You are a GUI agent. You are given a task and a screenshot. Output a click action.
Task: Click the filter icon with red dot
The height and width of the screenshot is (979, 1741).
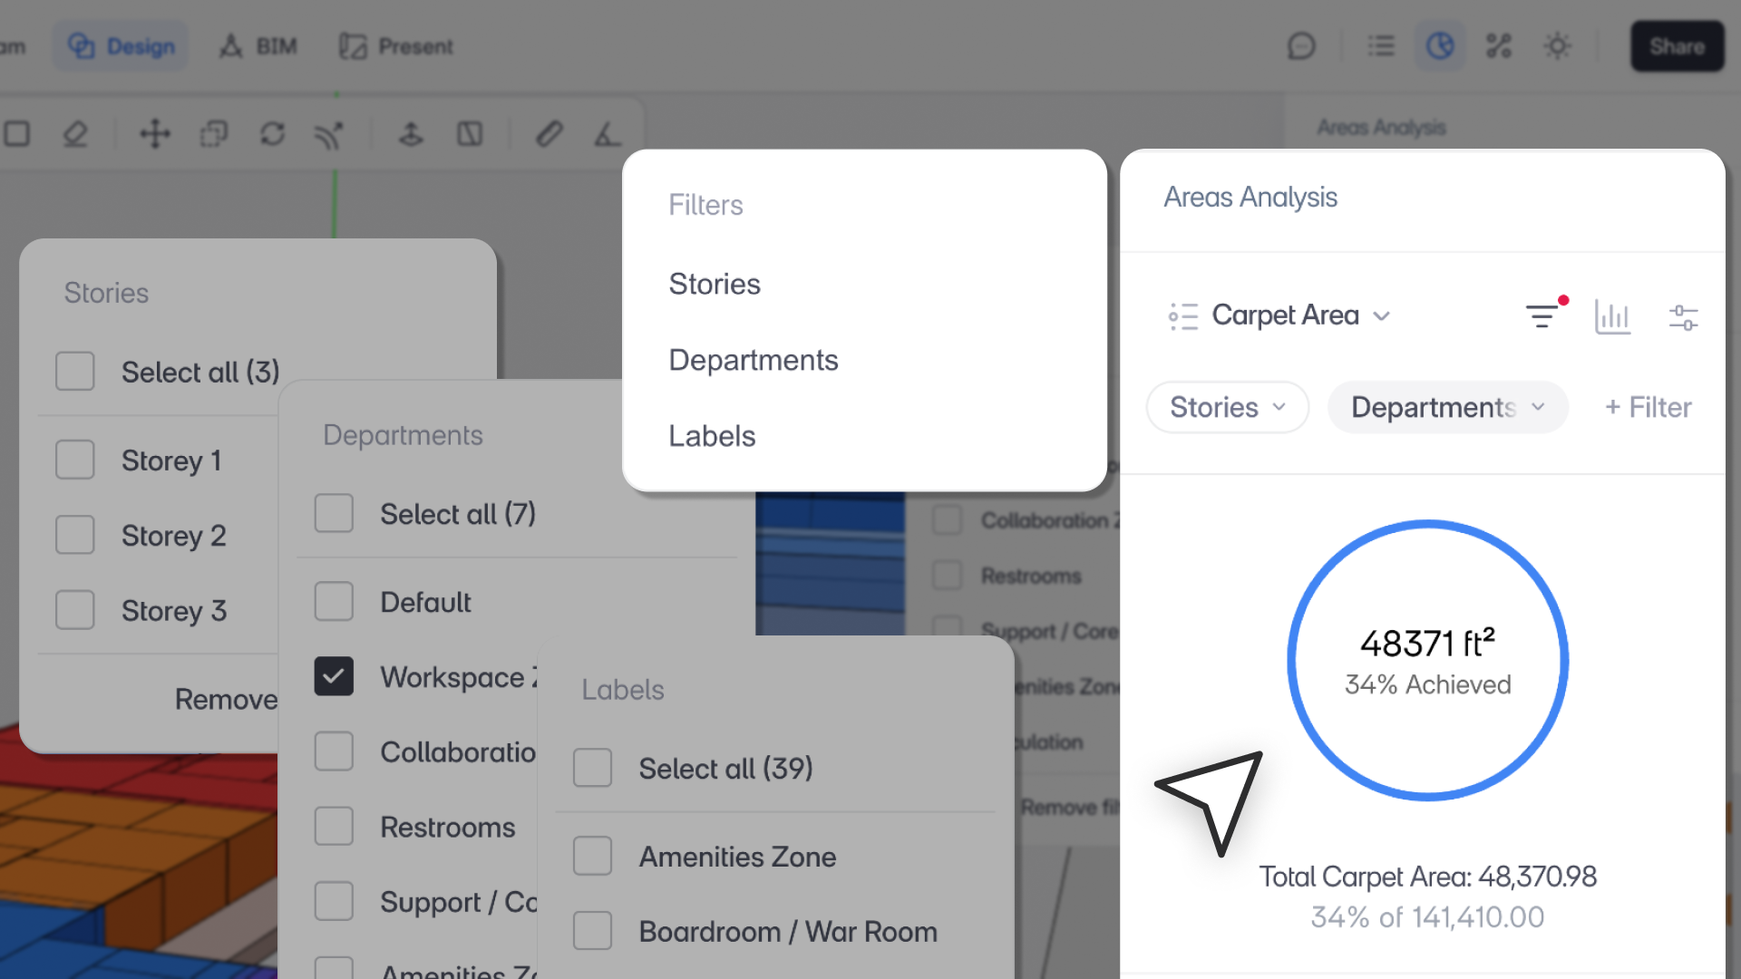(1542, 315)
